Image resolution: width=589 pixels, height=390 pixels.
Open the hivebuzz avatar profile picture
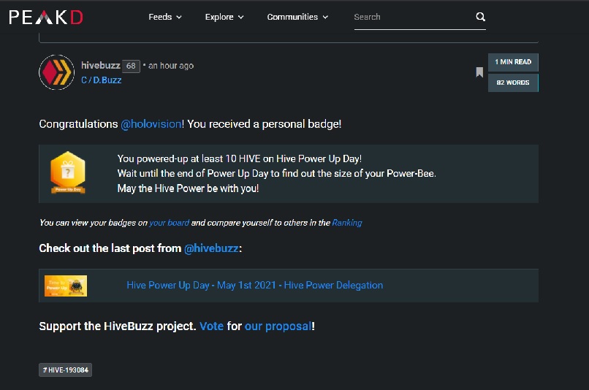pyautogui.click(x=57, y=72)
